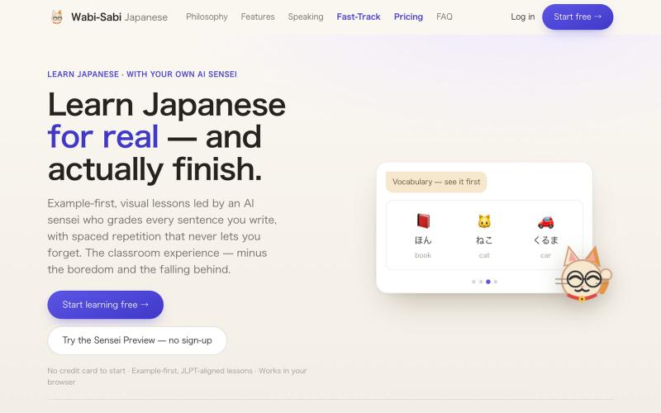Try the Sensei Preview without sign-up

(137, 340)
